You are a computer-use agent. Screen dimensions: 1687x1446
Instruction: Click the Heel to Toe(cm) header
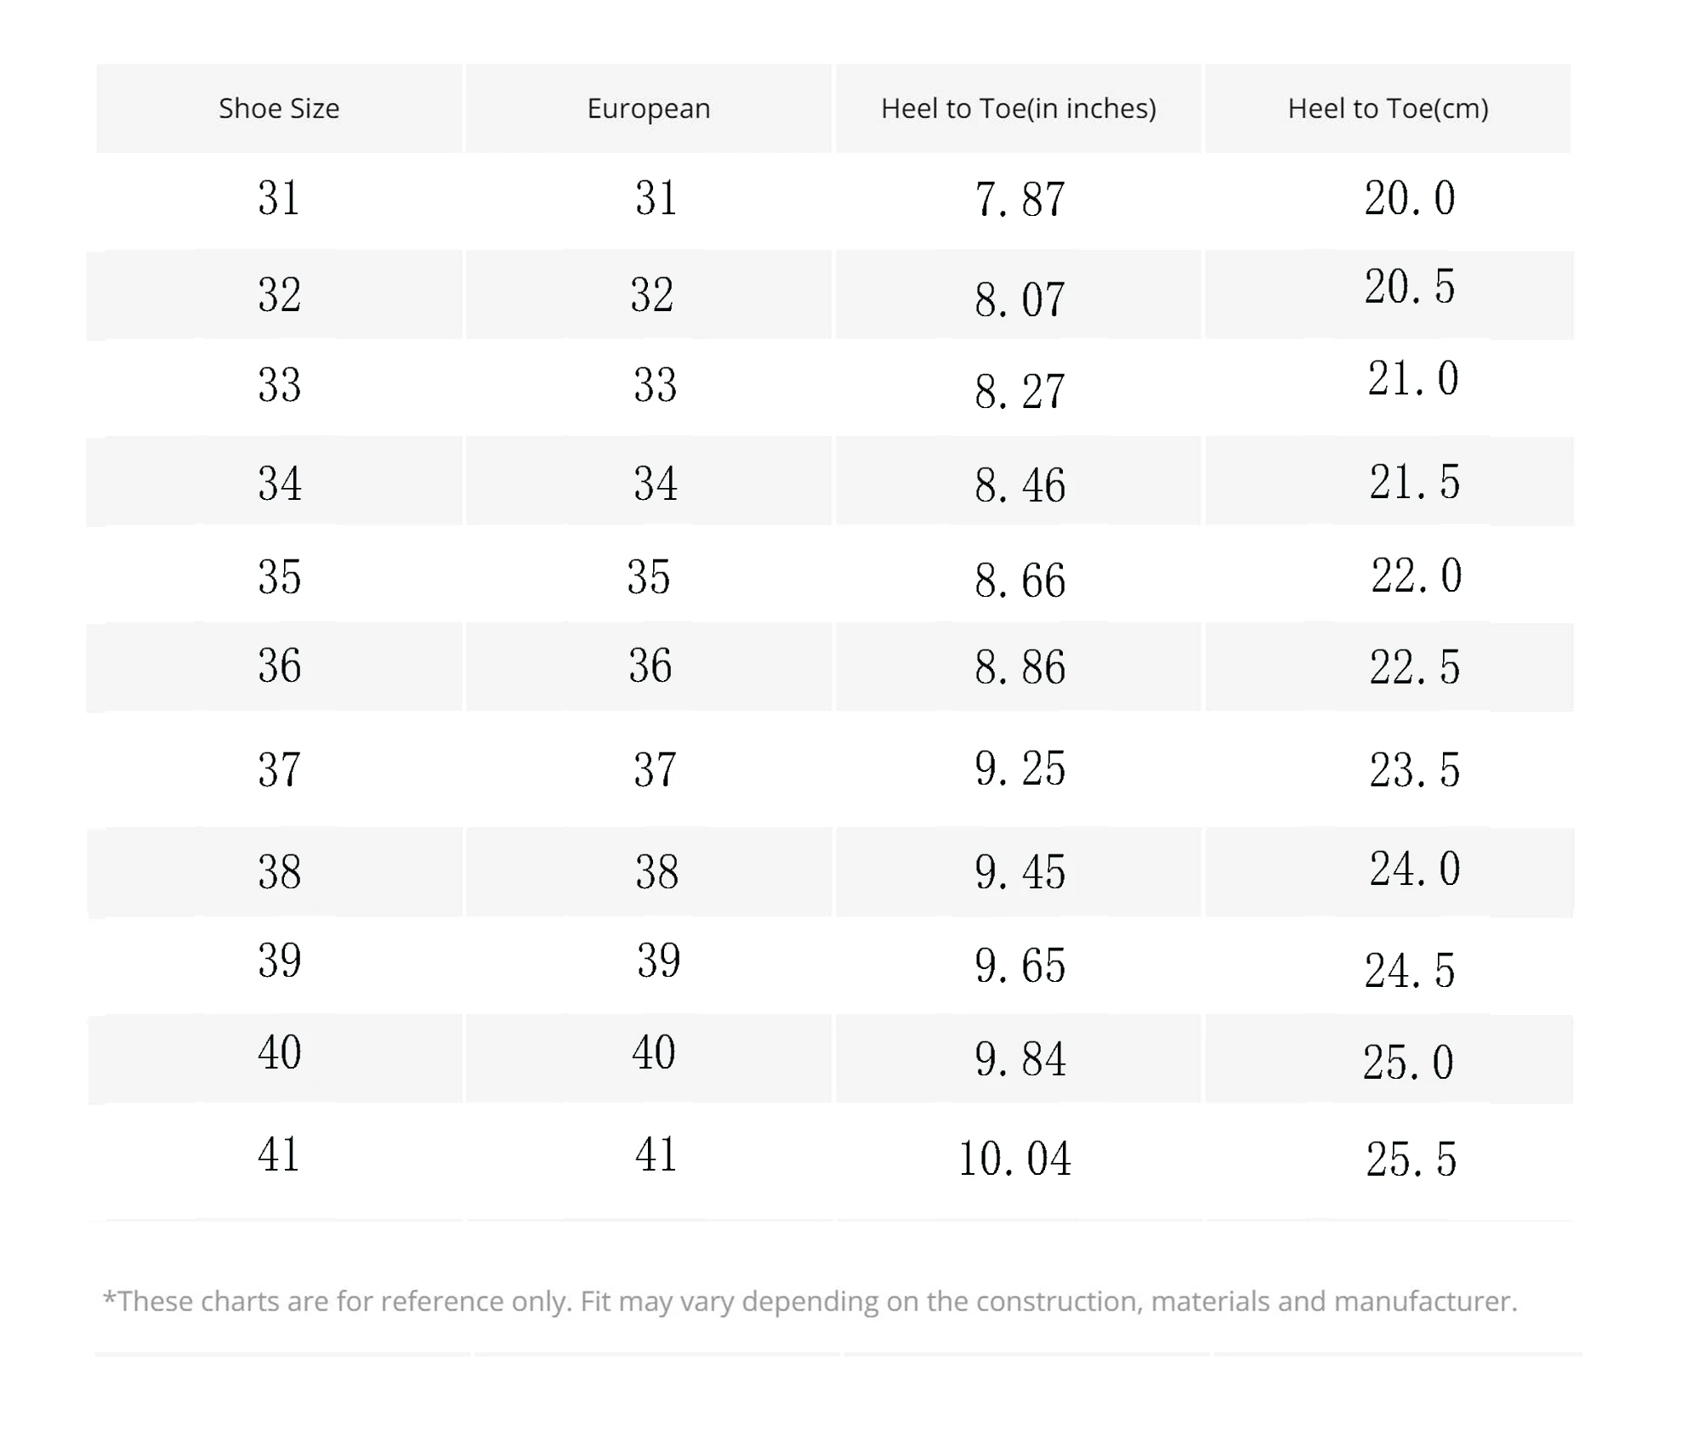click(x=1388, y=109)
